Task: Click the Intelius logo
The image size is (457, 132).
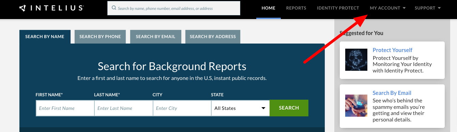Action: point(51,8)
